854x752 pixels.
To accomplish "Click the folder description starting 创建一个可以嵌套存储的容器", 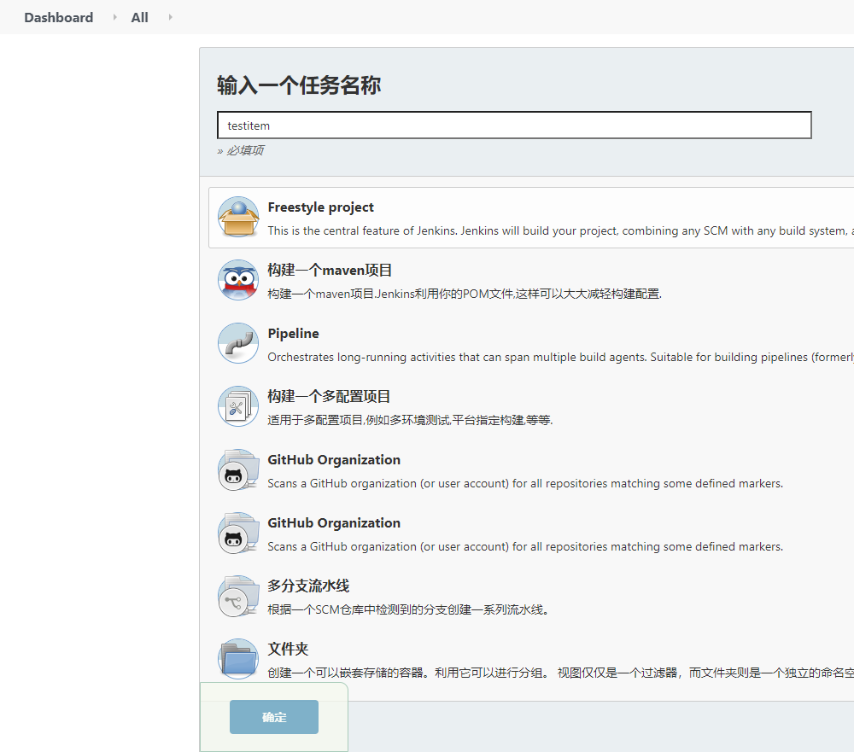I will click(x=560, y=673).
